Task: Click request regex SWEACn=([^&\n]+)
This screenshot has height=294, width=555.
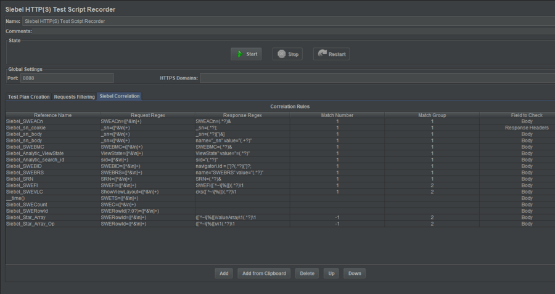Action: (x=147, y=121)
